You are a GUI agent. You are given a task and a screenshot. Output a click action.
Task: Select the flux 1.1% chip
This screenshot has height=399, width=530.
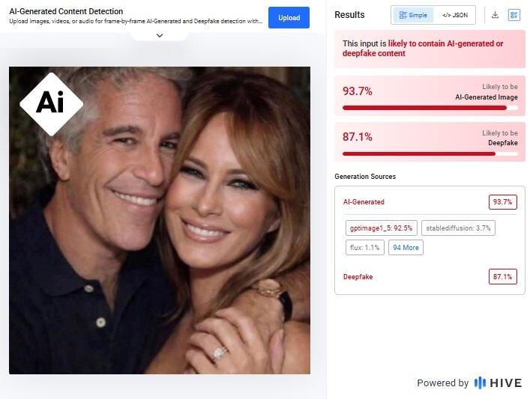[x=365, y=248]
